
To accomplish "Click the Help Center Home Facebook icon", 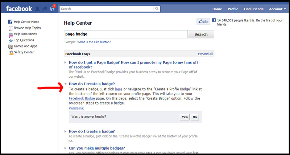I will pos(10,22).
